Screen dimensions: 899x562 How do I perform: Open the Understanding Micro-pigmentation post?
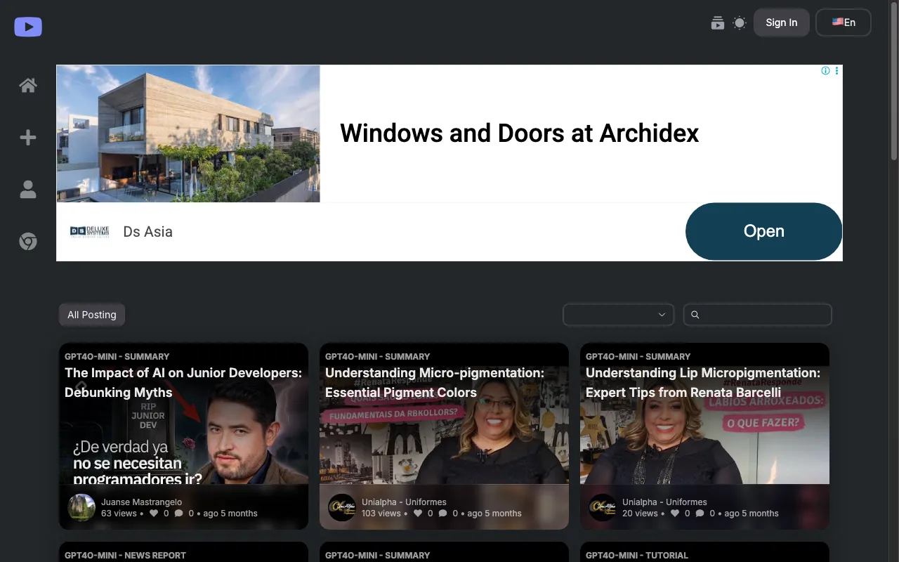coord(435,382)
